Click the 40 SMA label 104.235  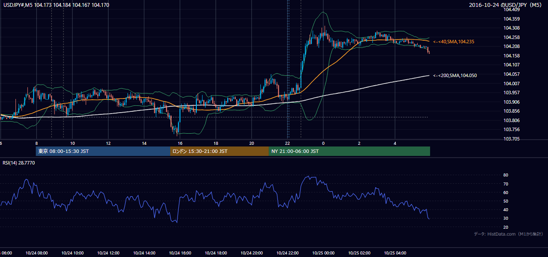454,42
